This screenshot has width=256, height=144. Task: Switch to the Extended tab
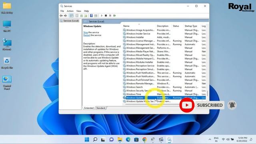click(x=89, y=108)
